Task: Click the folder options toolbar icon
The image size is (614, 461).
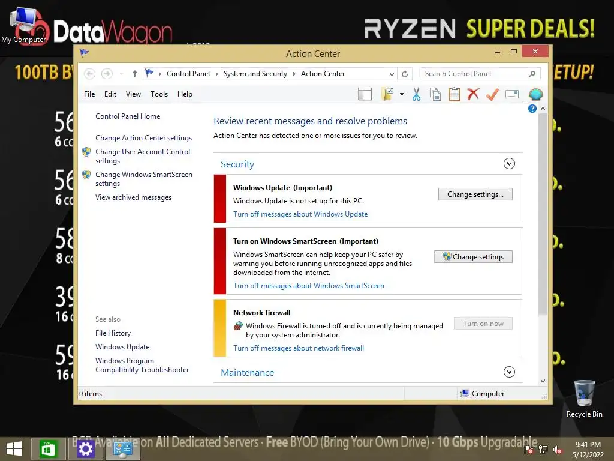Action: tap(387, 94)
